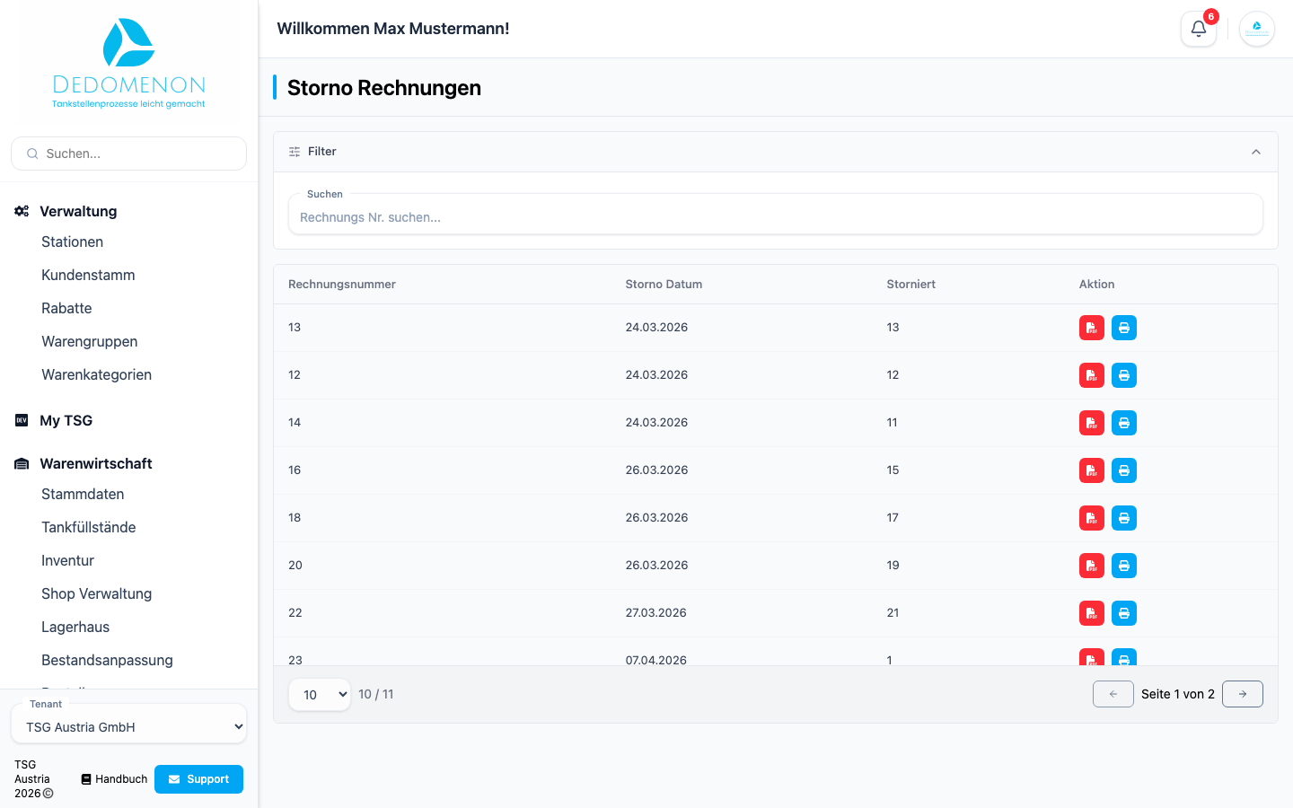Viewport: 1293px width, 808px height.
Task: Open My TSG menu section
Action: (66, 420)
